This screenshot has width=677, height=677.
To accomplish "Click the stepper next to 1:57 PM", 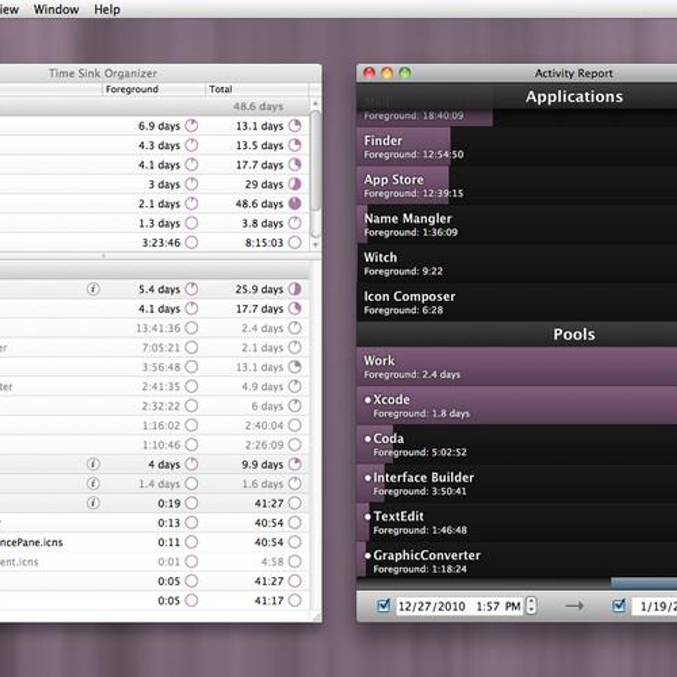I will click(x=531, y=606).
